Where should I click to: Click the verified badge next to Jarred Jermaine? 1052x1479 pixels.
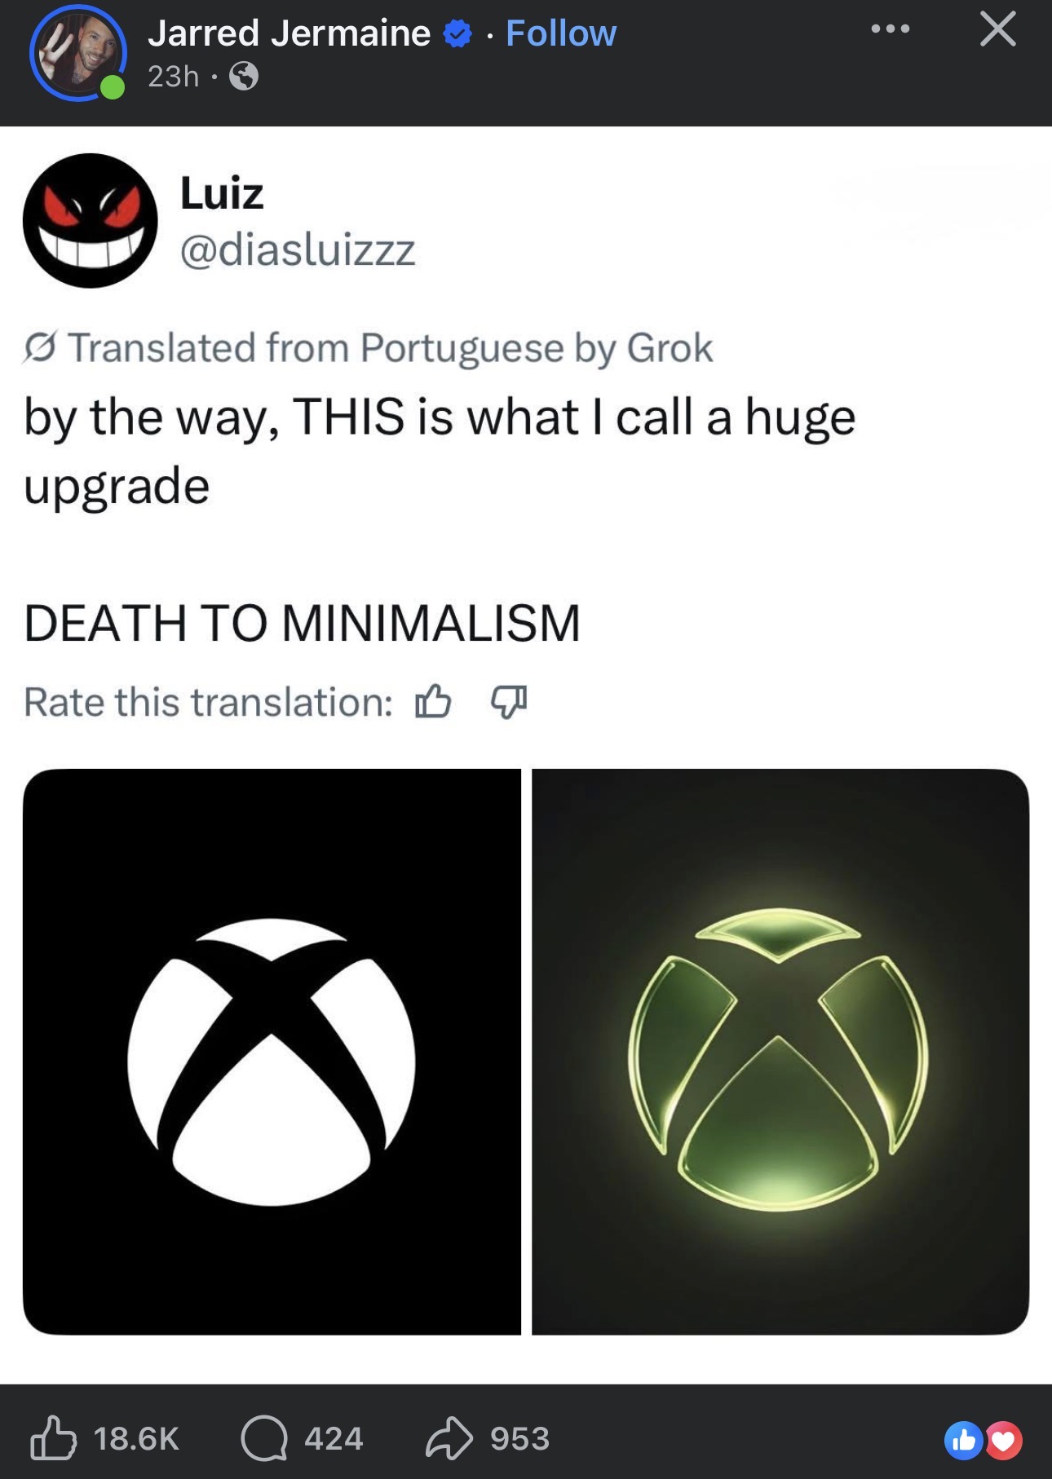tap(457, 34)
